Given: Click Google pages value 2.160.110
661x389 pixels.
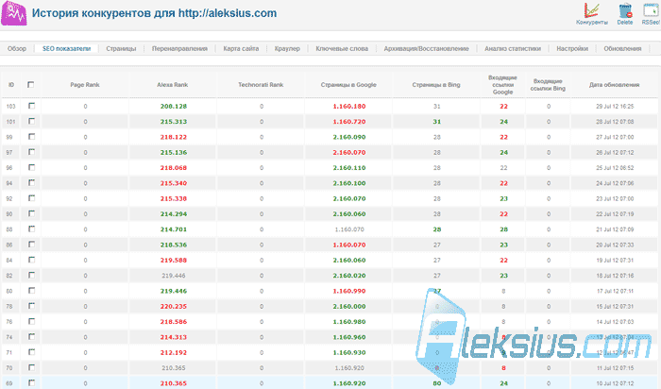Looking at the screenshot, I should coord(349,168).
